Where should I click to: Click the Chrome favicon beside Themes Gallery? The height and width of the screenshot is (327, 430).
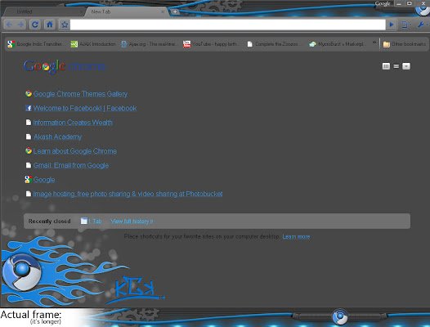point(29,93)
